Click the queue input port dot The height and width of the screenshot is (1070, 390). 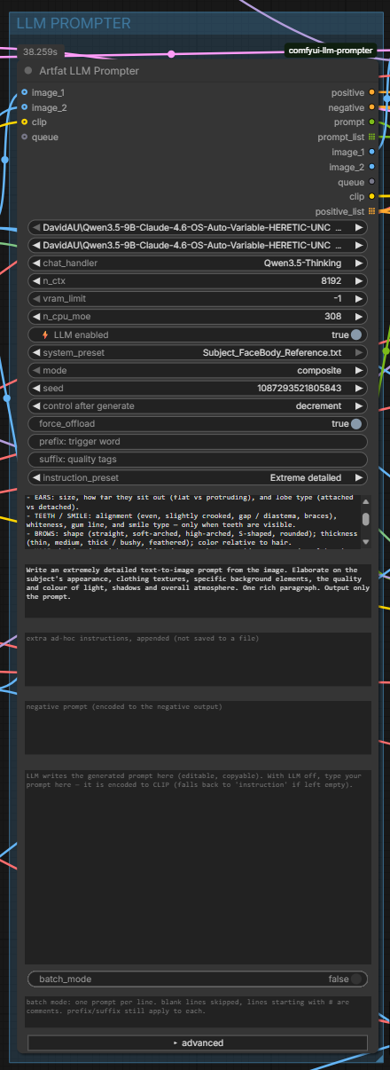tap(24, 137)
